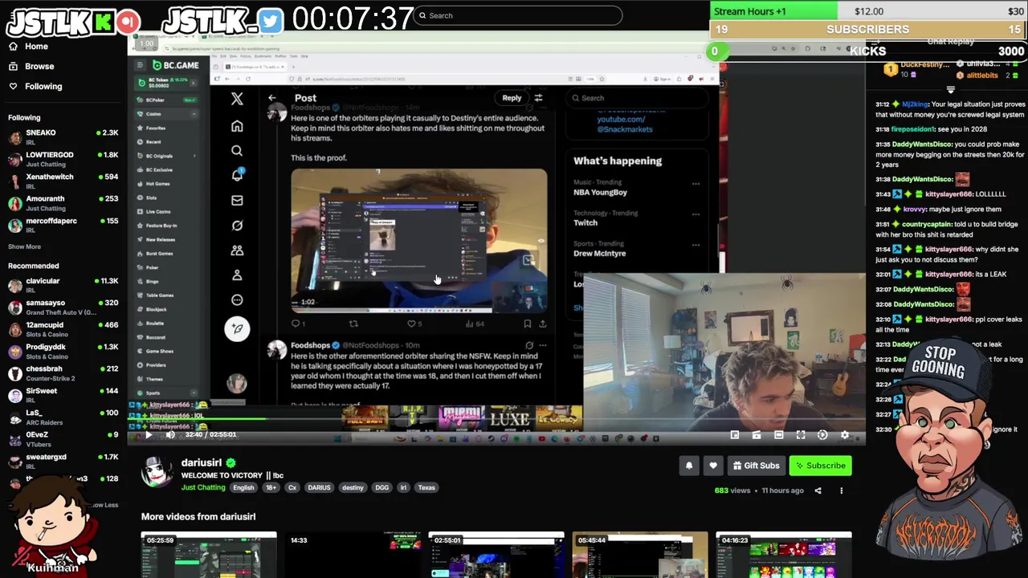Toggle notification bell for dariusirl
The image size is (1028, 578).
point(689,466)
